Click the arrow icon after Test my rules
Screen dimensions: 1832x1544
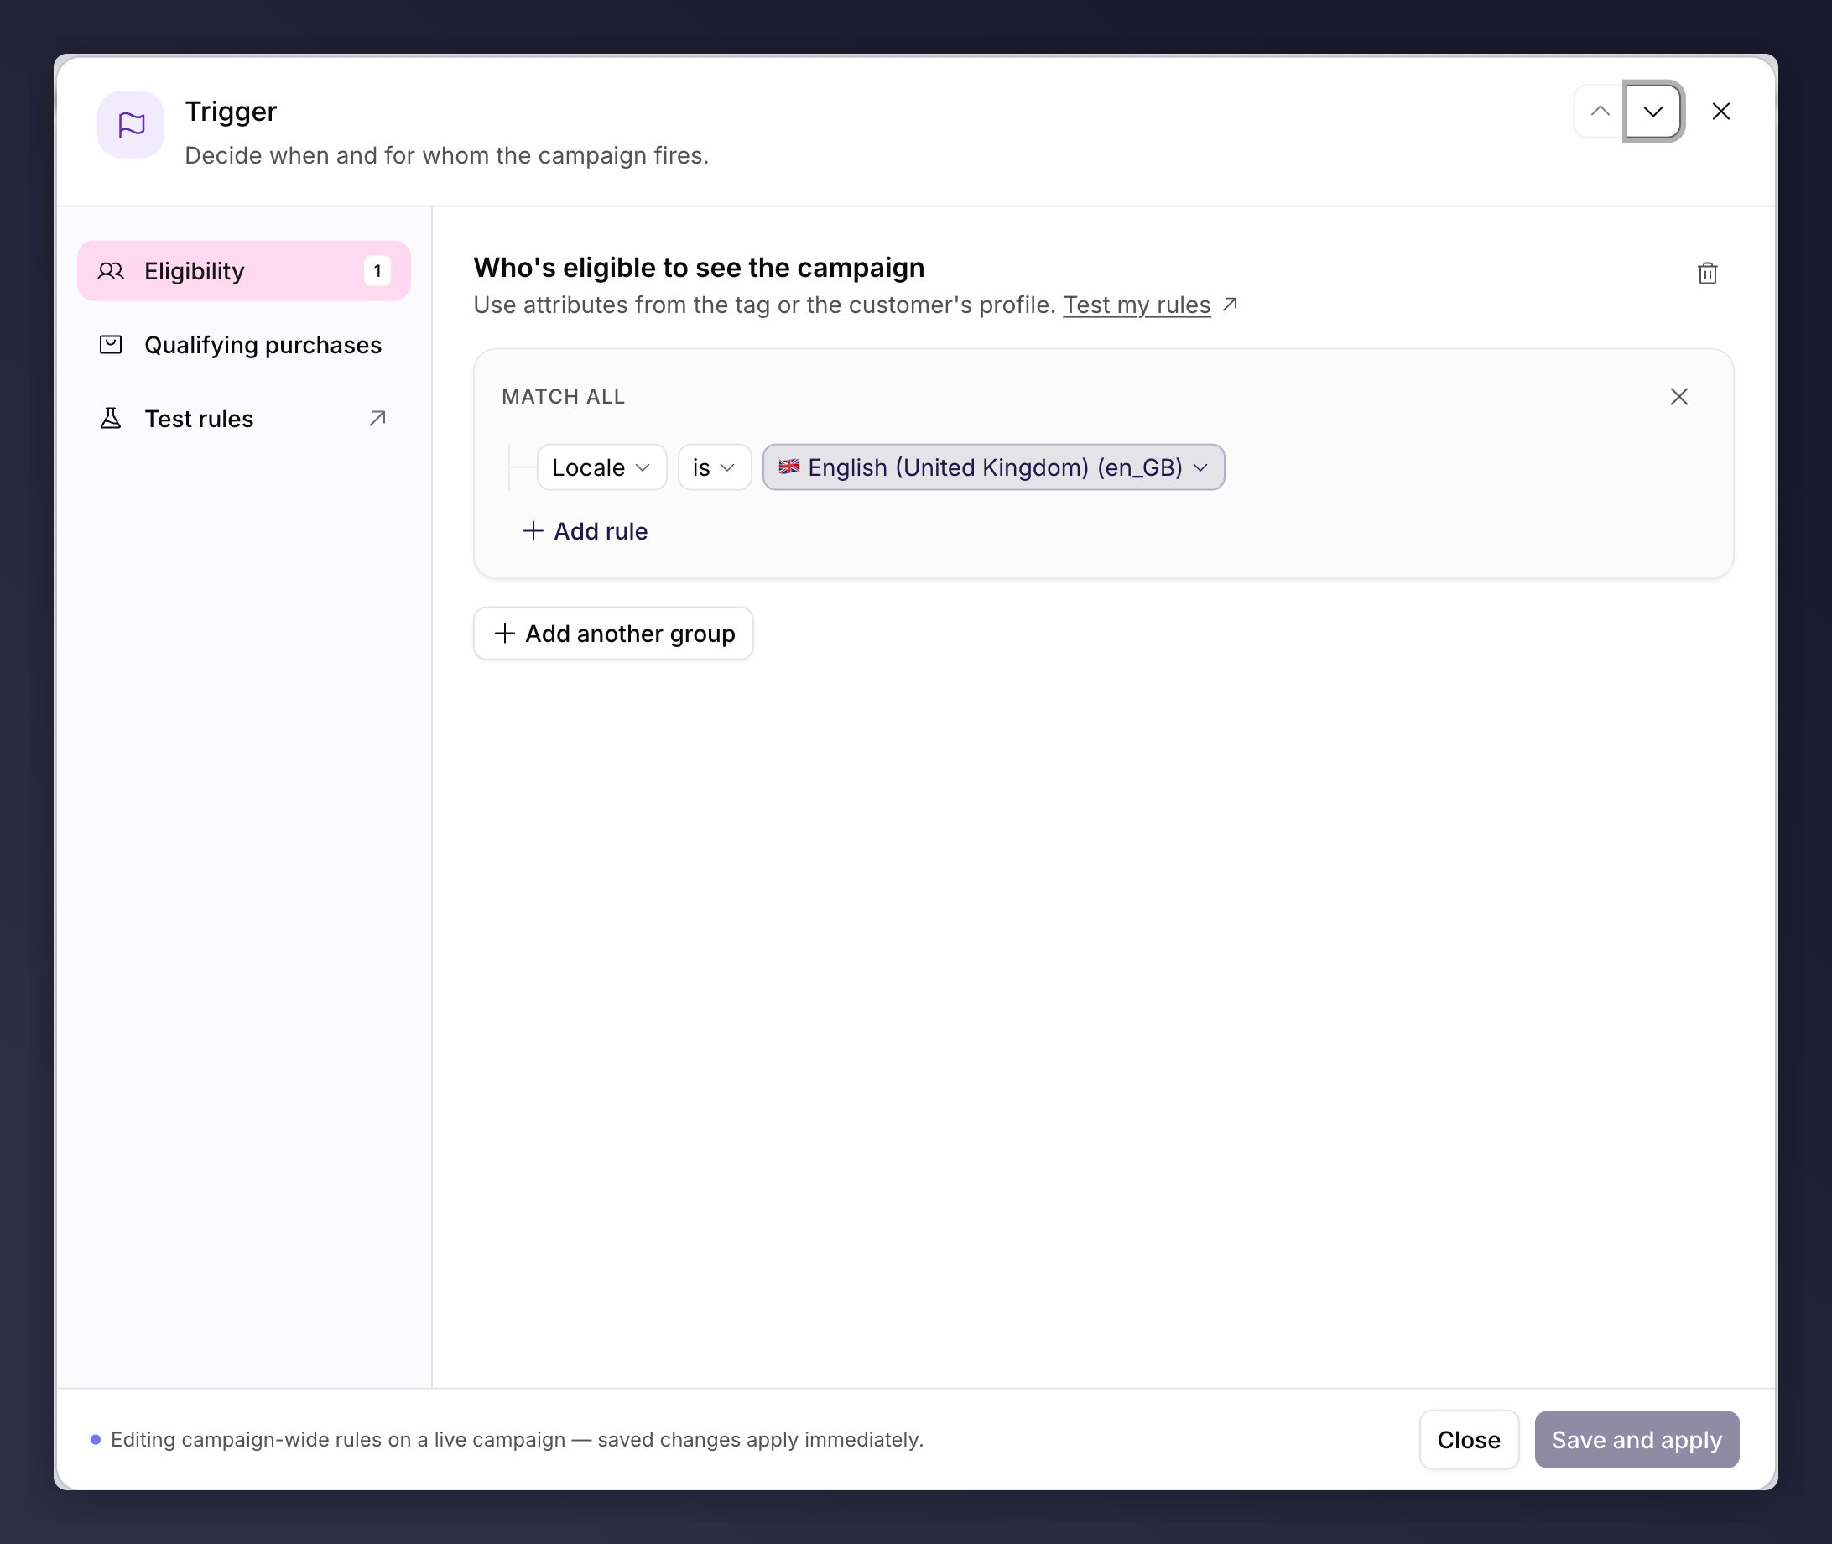[x=1229, y=304]
